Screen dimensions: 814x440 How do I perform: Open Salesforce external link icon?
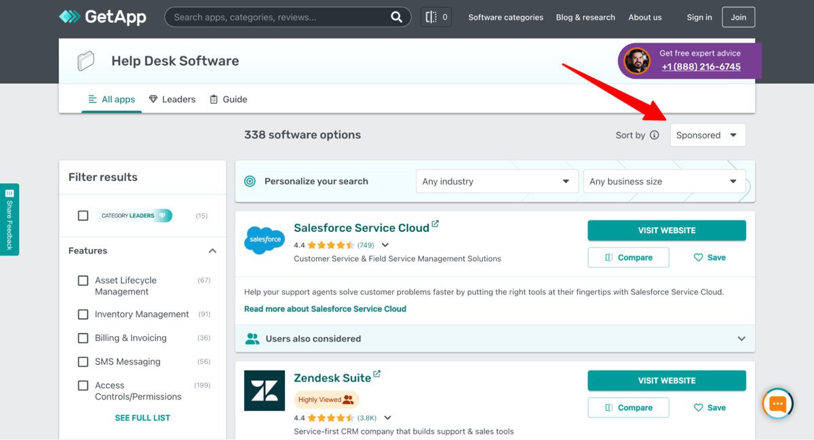435,224
